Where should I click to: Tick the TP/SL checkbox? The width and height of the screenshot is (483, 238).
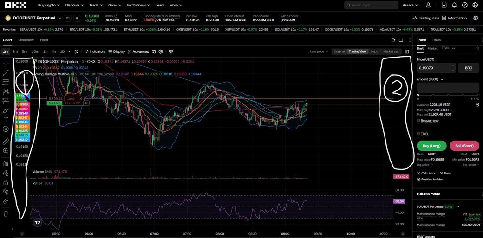(x=418, y=134)
